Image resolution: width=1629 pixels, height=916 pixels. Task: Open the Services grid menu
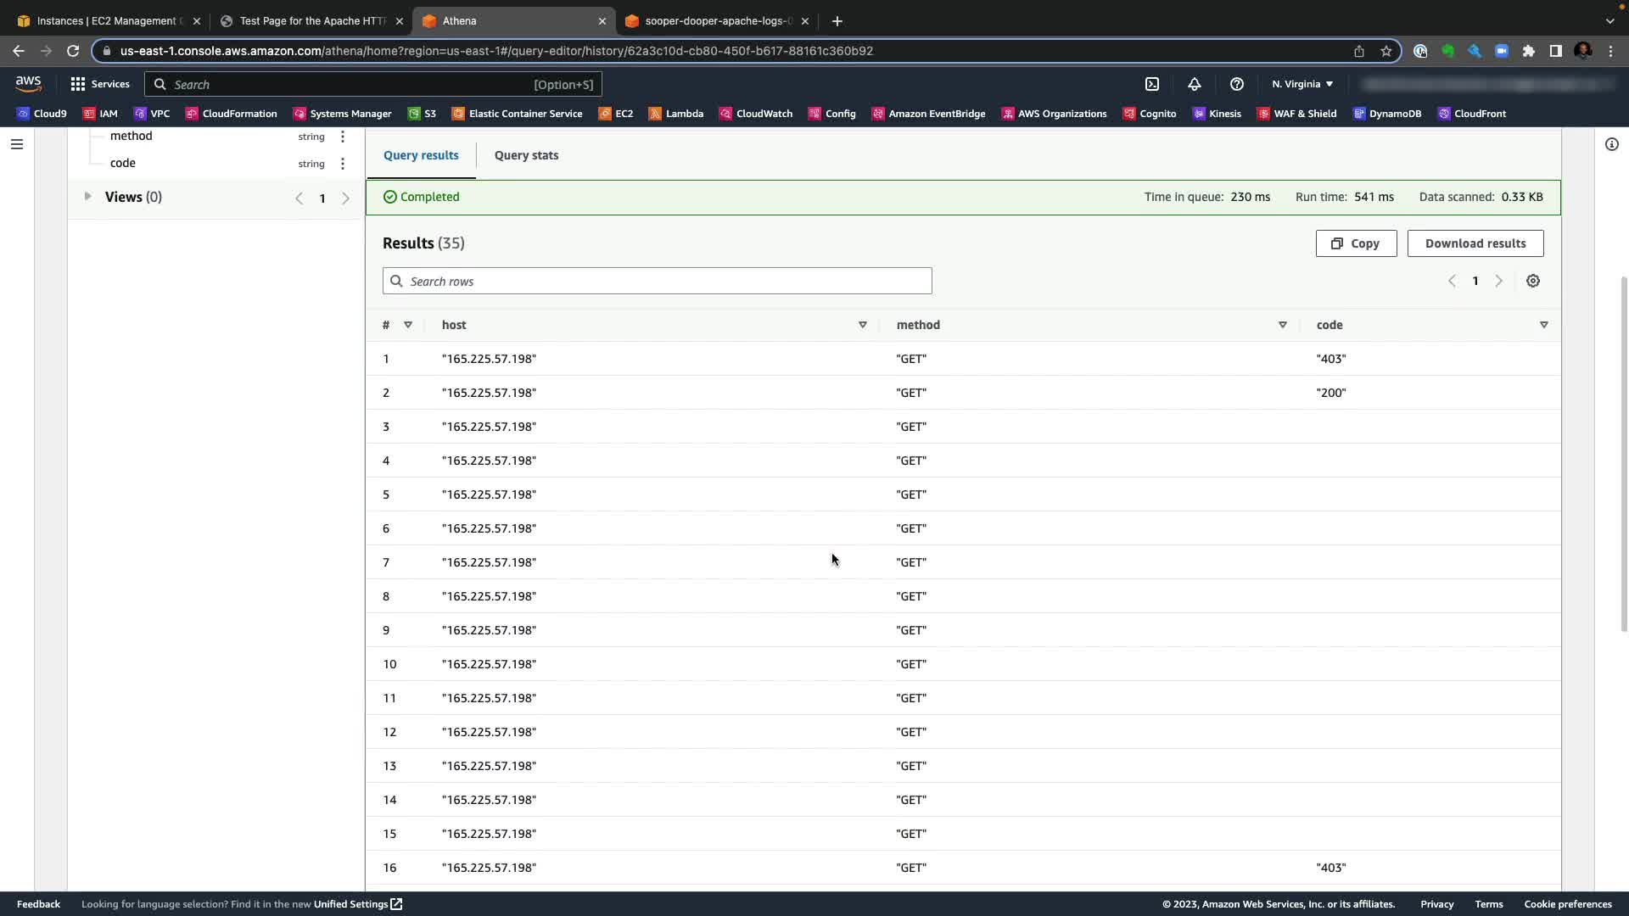(100, 84)
